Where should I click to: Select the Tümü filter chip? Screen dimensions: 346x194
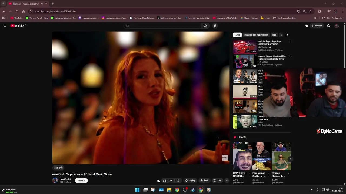click(237, 35)
